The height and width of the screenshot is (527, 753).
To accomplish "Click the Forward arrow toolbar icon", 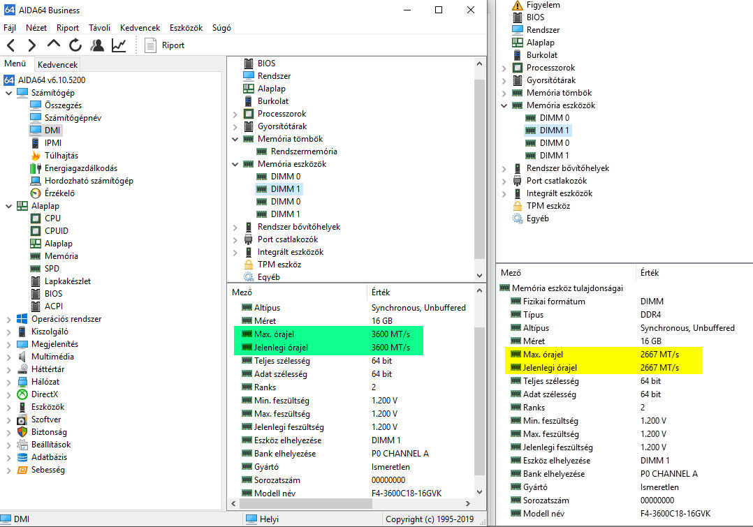I will coord(31,45).
